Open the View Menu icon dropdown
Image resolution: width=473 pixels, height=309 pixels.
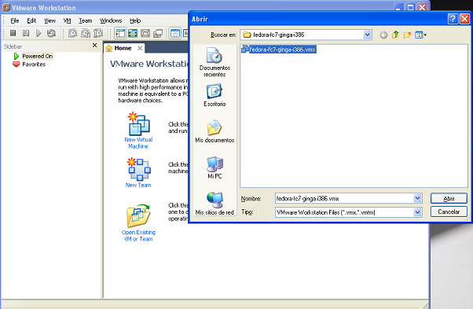[421, 35]
